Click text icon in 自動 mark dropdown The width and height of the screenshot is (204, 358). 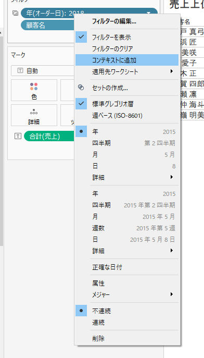pos(20,71)
